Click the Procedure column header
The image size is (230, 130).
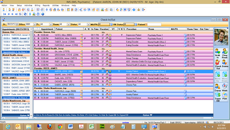point(136,29)
